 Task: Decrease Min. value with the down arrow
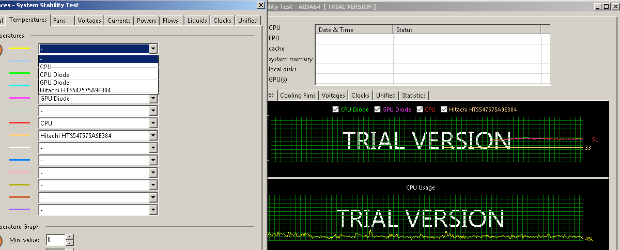pyautogui.click(x=70, y=243)
